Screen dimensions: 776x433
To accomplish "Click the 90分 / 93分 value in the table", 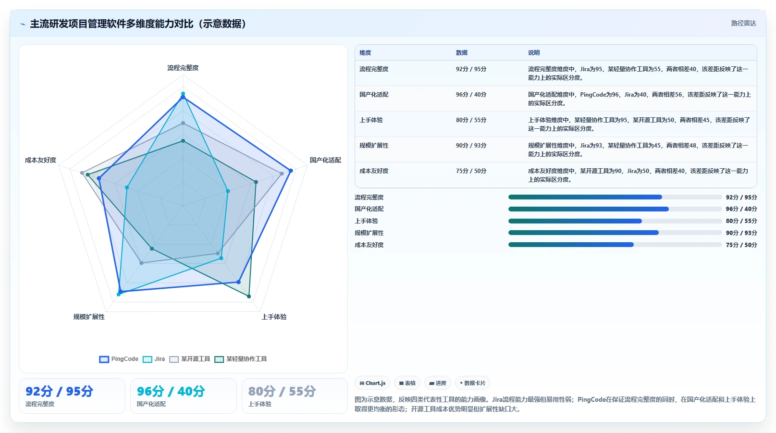I will pos(471,146).
